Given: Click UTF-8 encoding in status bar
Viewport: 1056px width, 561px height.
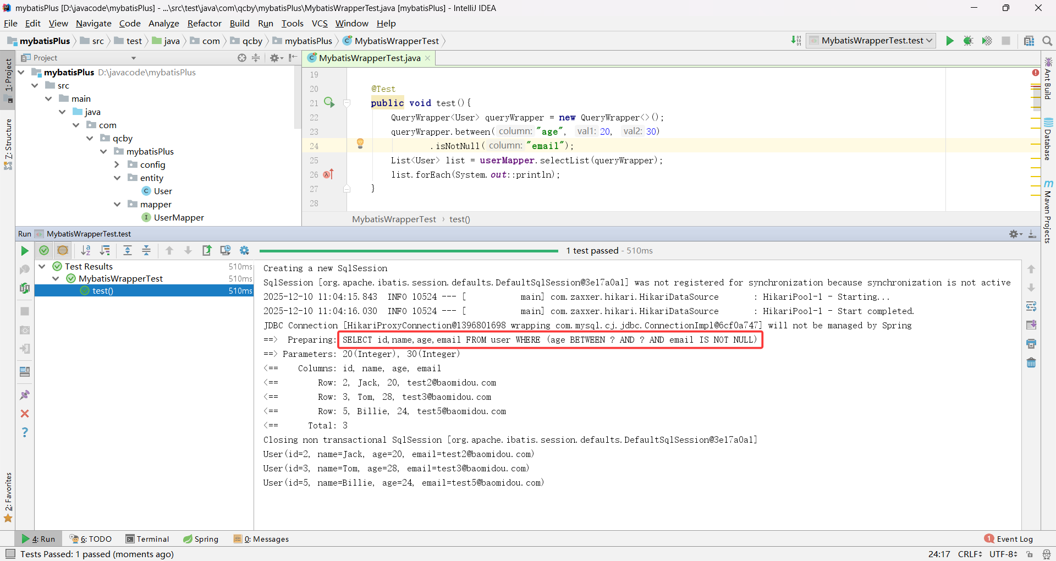Looking at the screenshot, I should click(1003, 554).
